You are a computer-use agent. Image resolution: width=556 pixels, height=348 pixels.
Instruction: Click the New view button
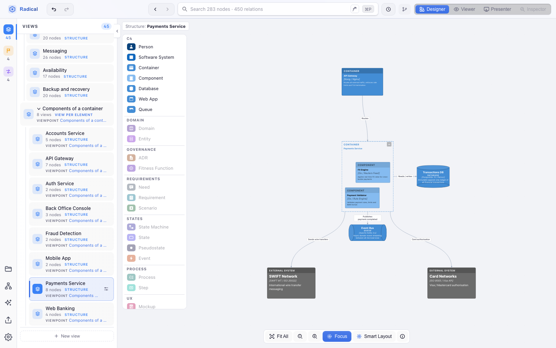tap(67, 336)
